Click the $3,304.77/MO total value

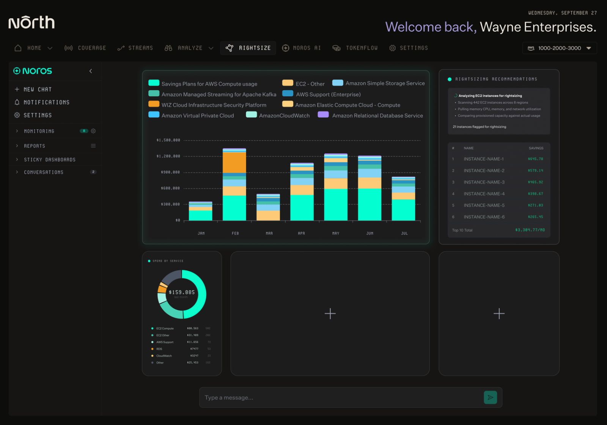click(530, 230)
